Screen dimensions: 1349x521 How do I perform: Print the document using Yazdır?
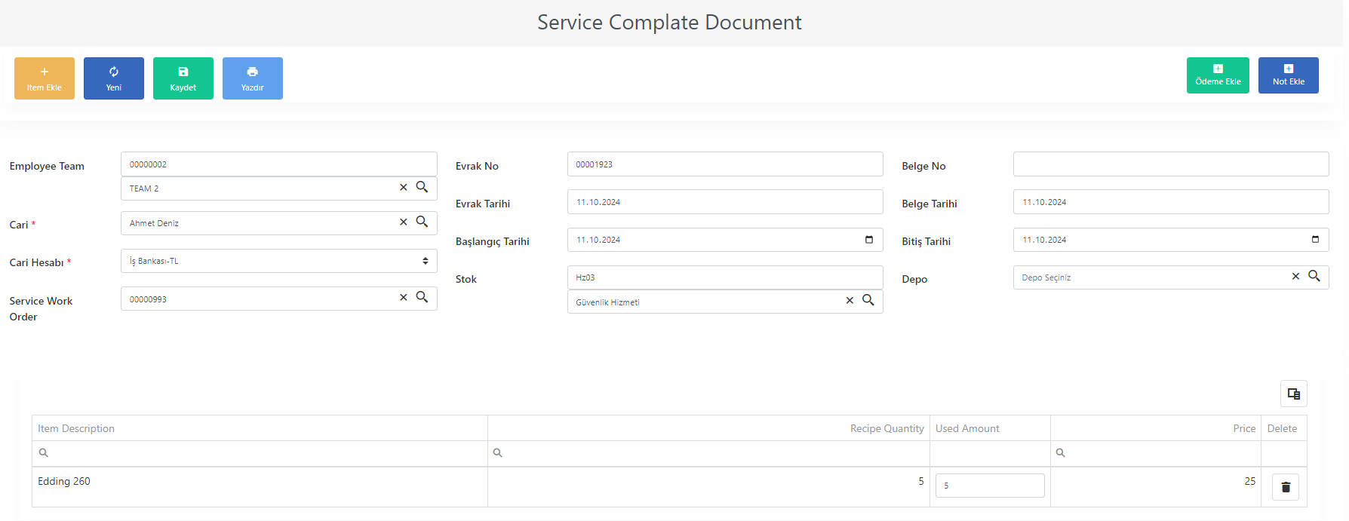(x=253, y=78)
